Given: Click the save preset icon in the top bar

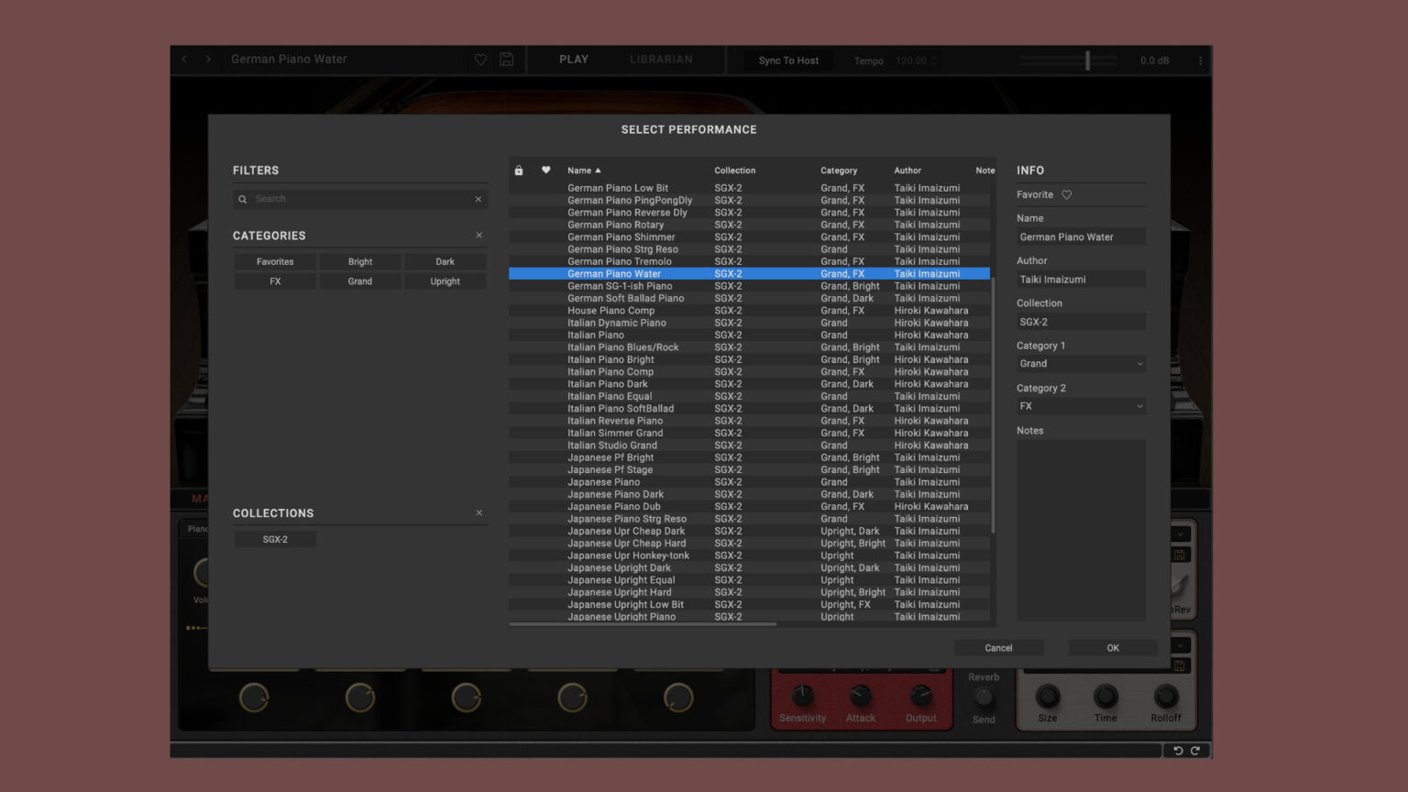Looking at the screenshot, I should point(506,60).
